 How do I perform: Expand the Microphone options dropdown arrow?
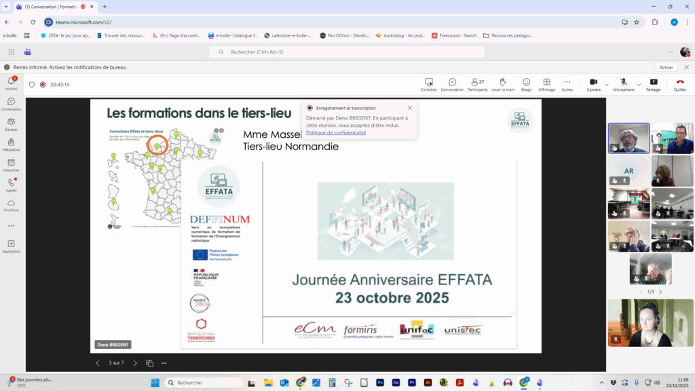[x=639, y=85]
